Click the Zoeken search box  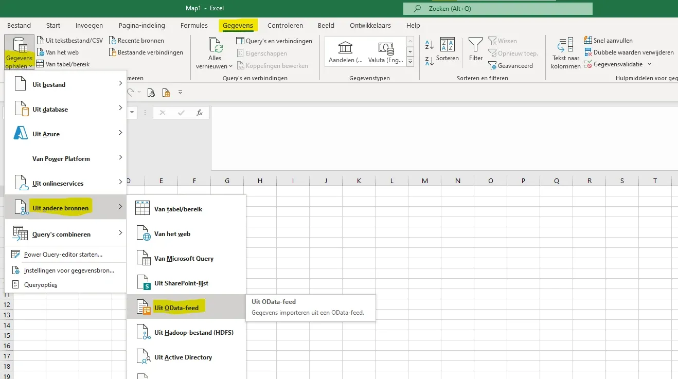(497, 8)
